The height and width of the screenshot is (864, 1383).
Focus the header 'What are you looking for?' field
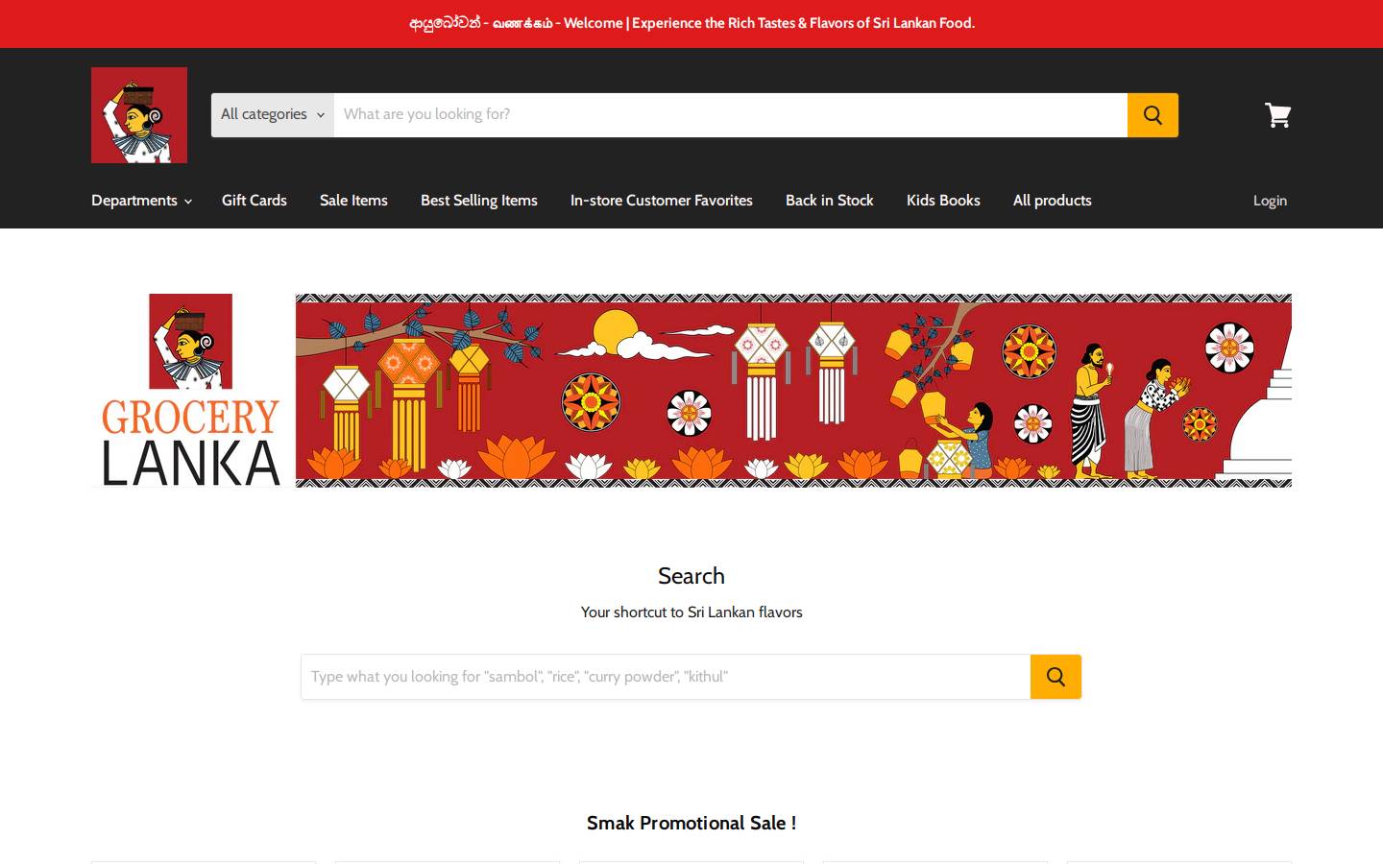pyautogui.click(x=731, y=115)
